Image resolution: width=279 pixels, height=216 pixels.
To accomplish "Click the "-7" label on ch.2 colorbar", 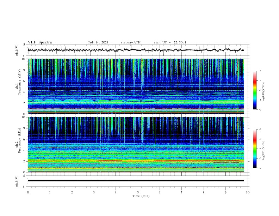I will tap(260, 168).
